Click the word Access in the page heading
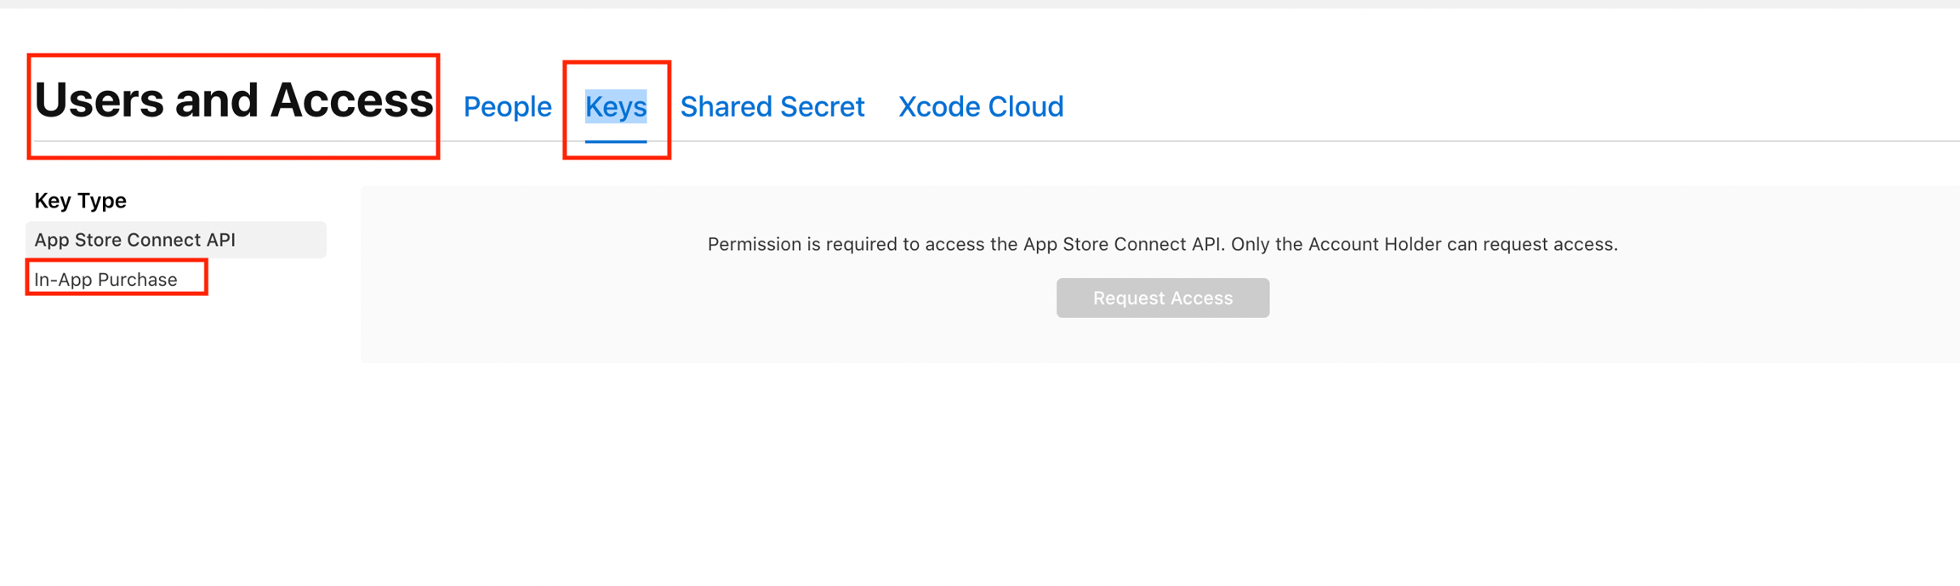 pos(351,100)
